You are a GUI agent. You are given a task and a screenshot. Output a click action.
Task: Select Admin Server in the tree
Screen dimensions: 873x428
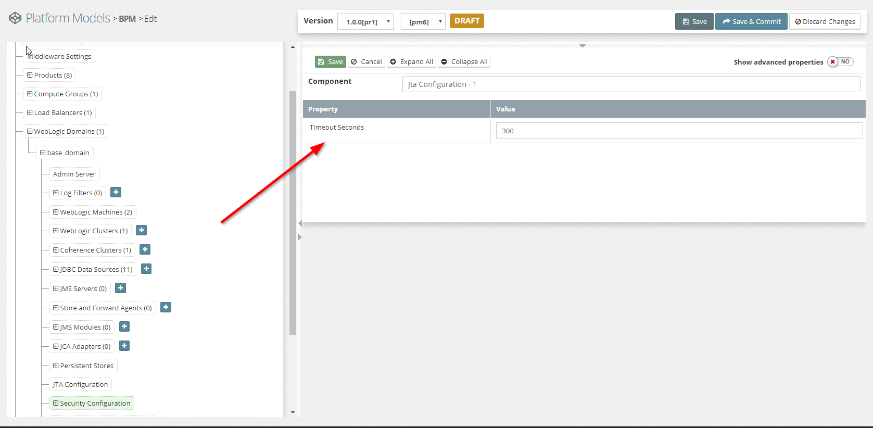point(74,174)
